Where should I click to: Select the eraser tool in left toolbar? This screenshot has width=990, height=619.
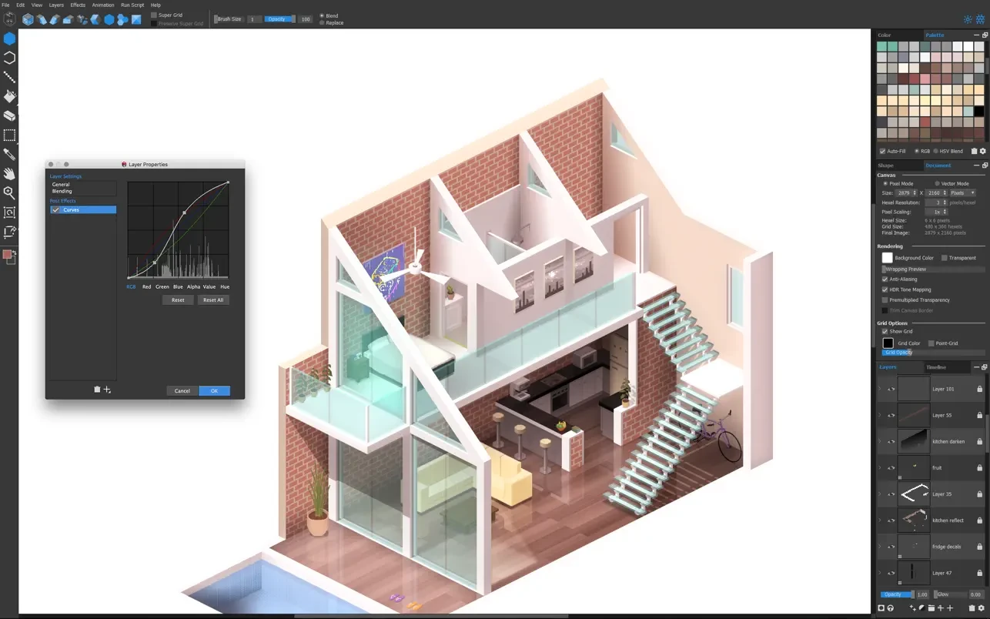tap(9, 115)
